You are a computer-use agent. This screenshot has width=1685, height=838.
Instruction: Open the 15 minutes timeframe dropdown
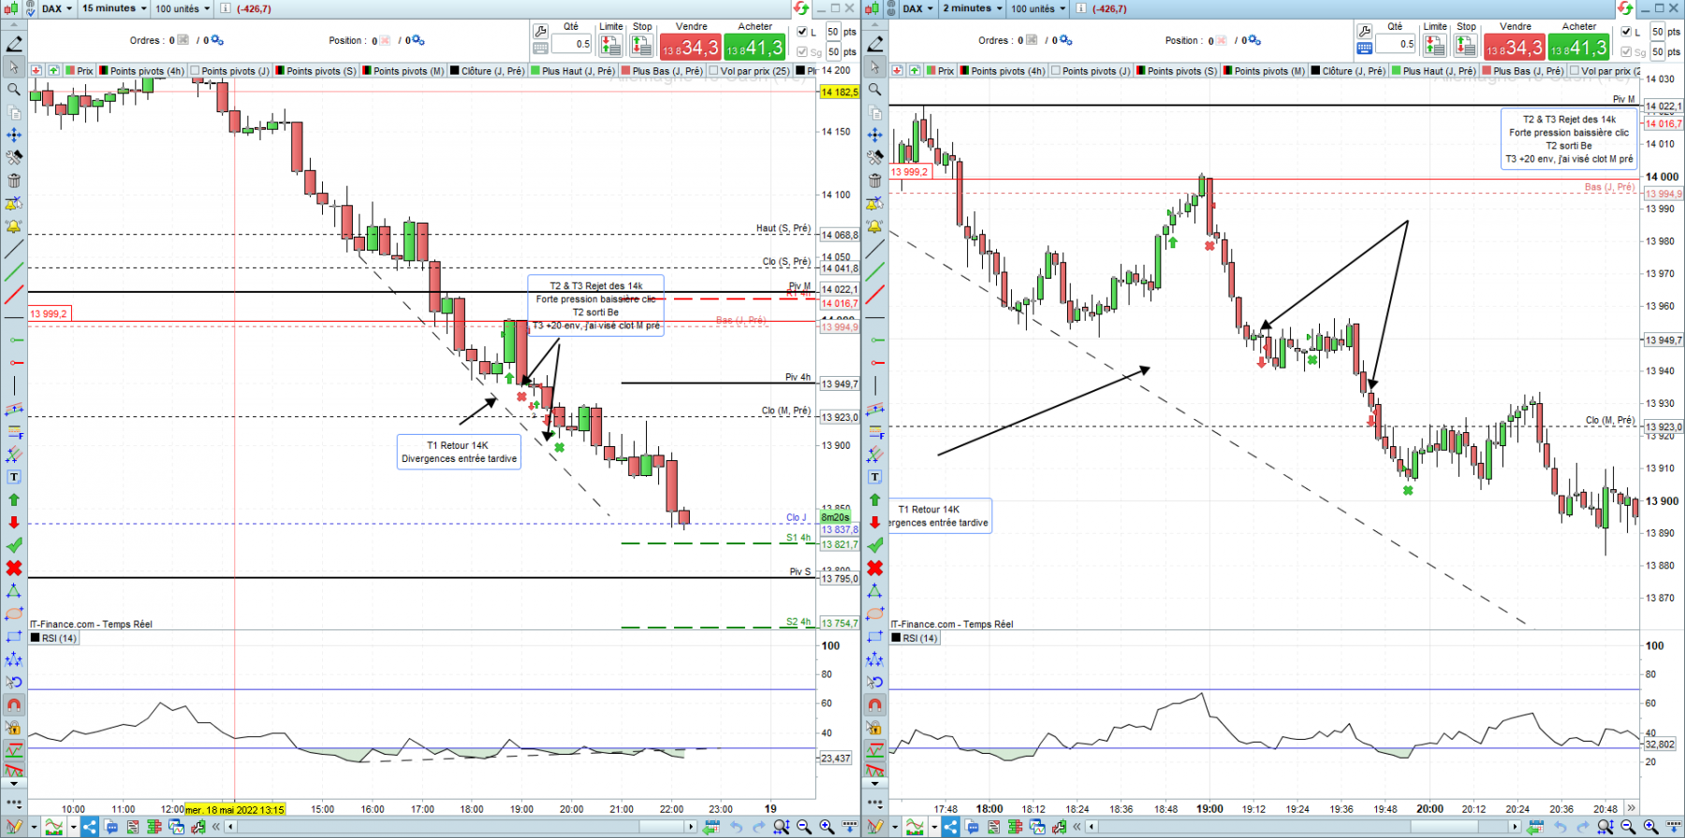pos(114,8)
